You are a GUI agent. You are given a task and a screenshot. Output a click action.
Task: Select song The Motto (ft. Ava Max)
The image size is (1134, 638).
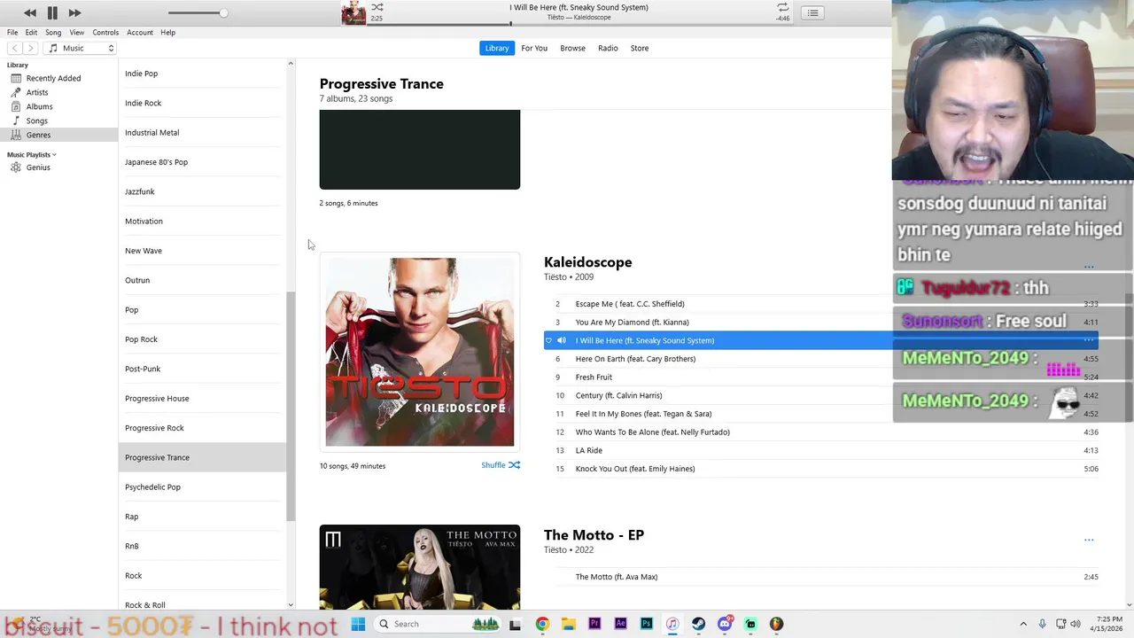(616, 577)
